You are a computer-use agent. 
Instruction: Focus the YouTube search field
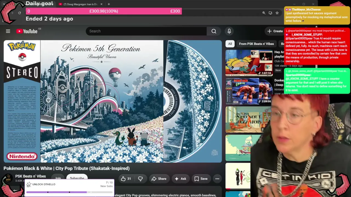click(x=146, y=31)
